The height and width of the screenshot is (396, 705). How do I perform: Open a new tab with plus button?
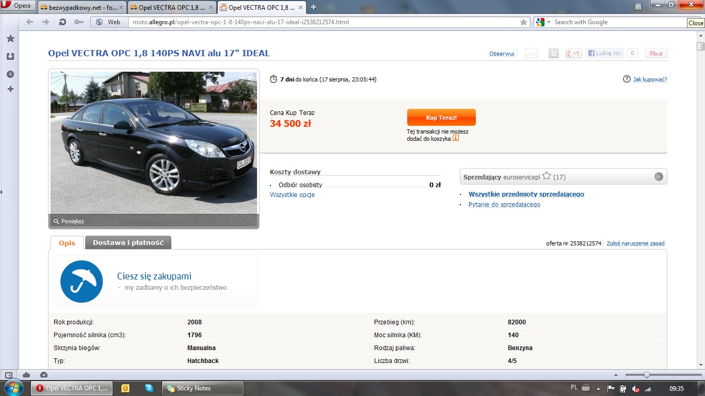point(313,7)
